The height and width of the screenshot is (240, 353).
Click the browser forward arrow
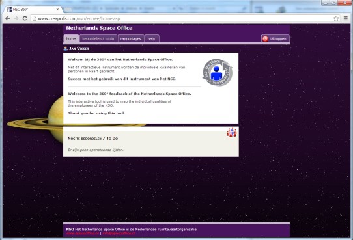(x=16, y=18)
